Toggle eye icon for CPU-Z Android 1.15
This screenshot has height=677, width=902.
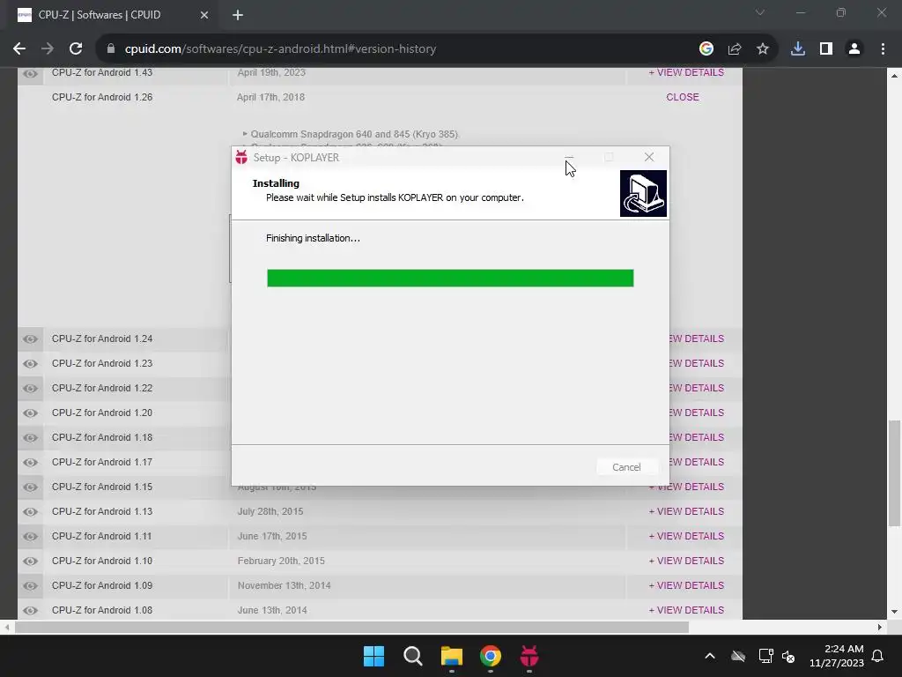click(30, 487)
